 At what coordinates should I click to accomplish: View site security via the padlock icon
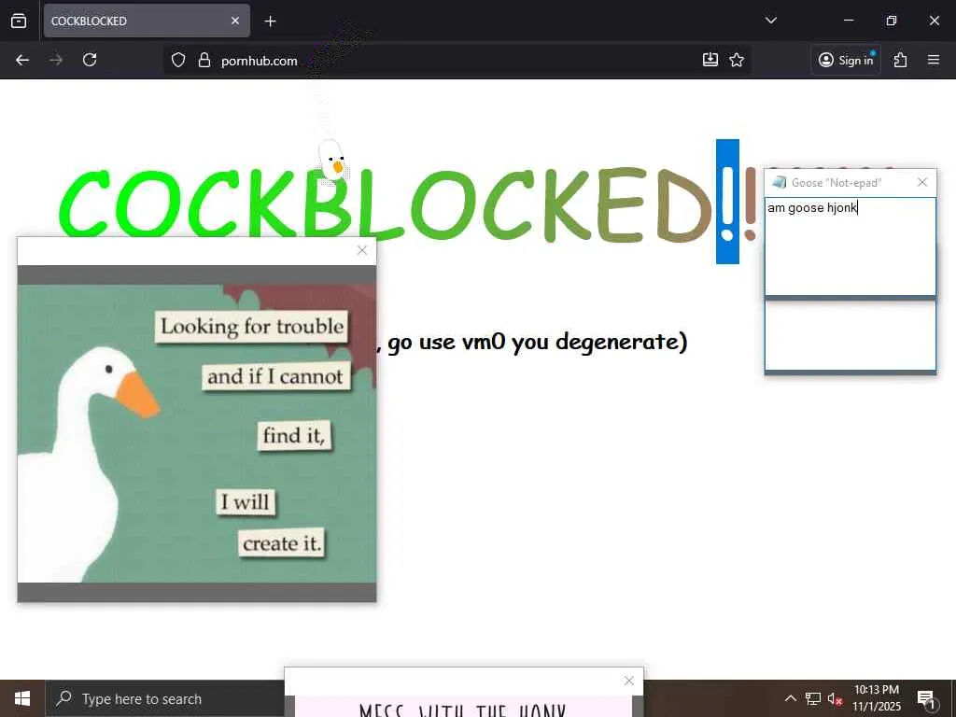point(204,60)
